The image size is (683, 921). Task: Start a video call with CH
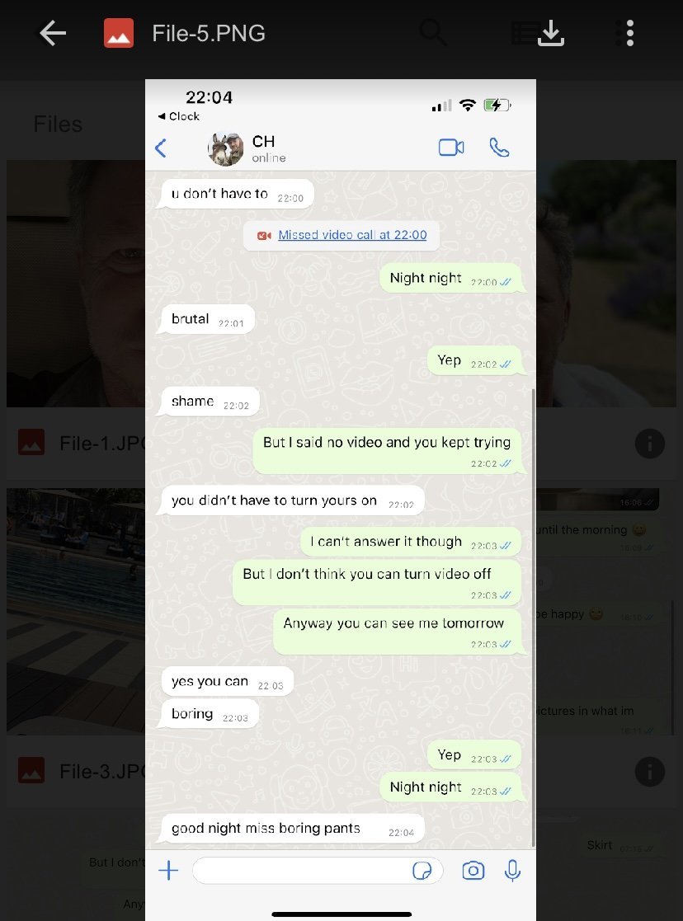[451, 148]
